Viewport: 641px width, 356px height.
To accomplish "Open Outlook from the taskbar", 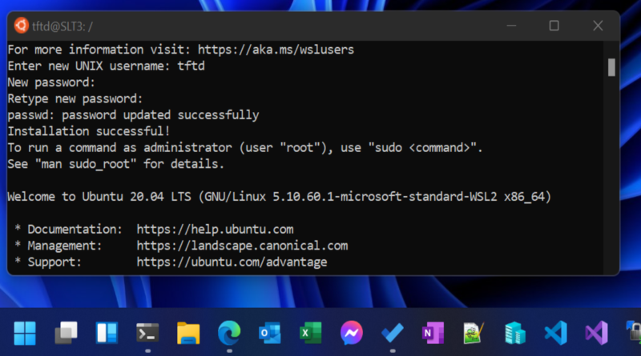I will 270,333.
